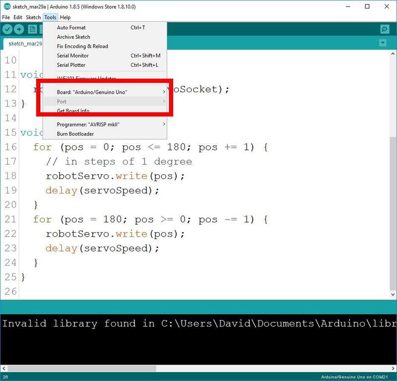Click the editor vertical scrollbar up arrow

(393, 54)
